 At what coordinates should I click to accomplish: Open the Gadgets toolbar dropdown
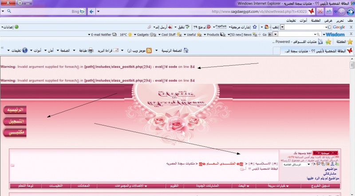142,34
